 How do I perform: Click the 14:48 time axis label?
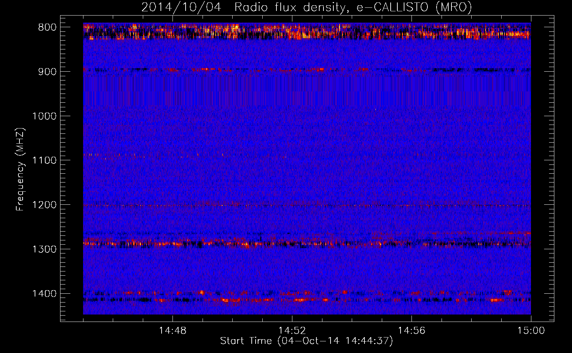click(173, 331)
